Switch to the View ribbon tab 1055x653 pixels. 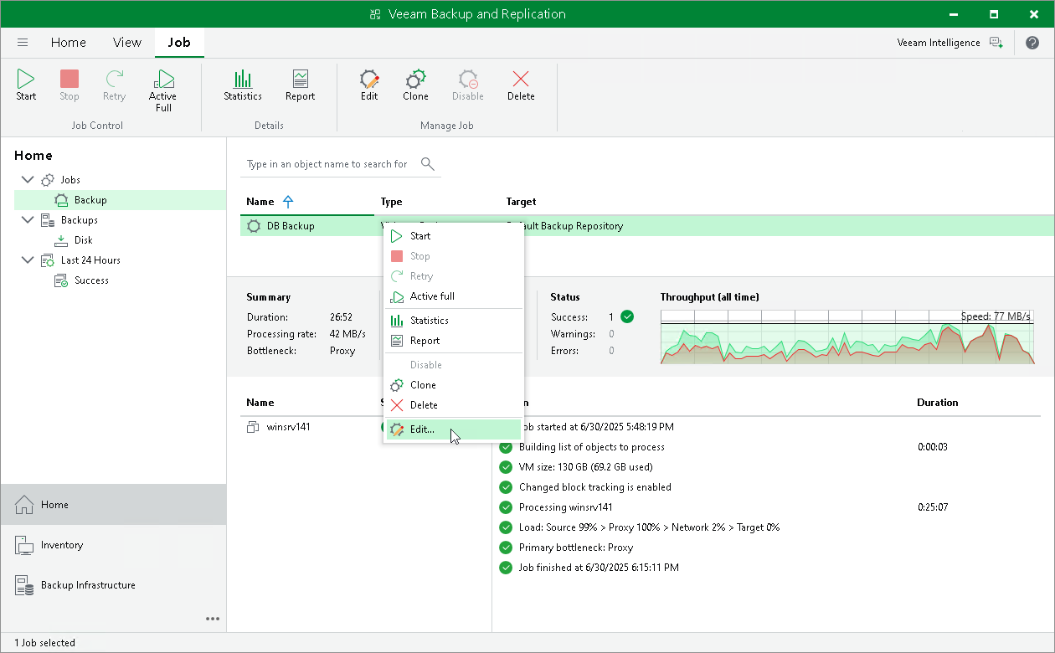(x=127, y=43)
